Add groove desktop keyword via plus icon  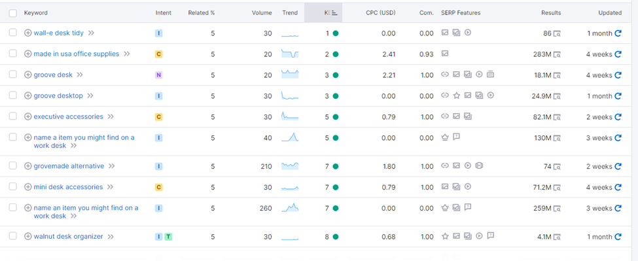point(27,96)
